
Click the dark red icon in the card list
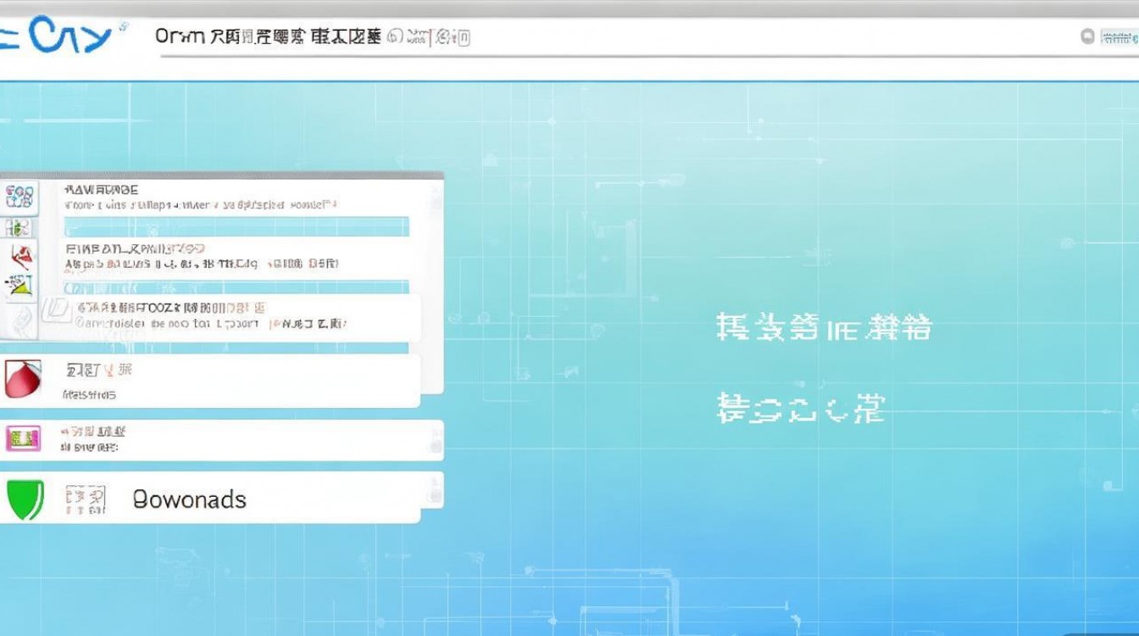point(23,379)
